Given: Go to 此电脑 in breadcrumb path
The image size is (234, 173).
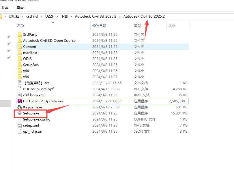Looking at the screenshot, I should 14,16.
